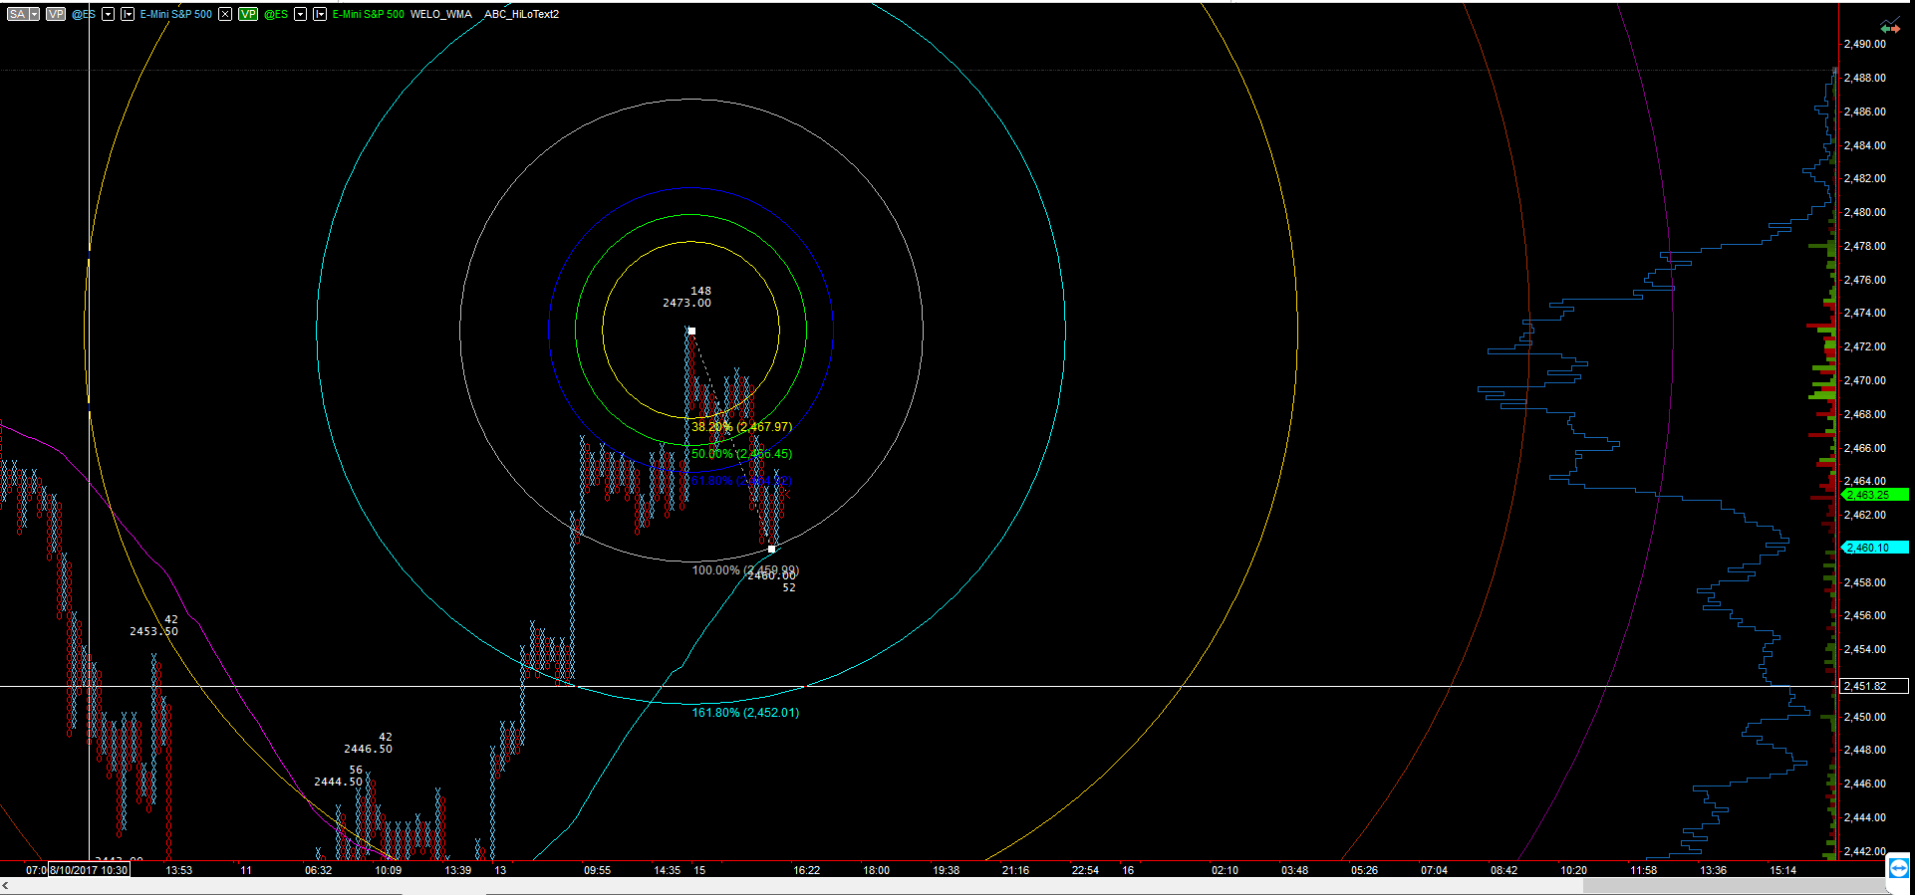Viewport: 1915px width, 895px height.
Task: Click the 09:55 time axis label
Action: pos(597,870)
